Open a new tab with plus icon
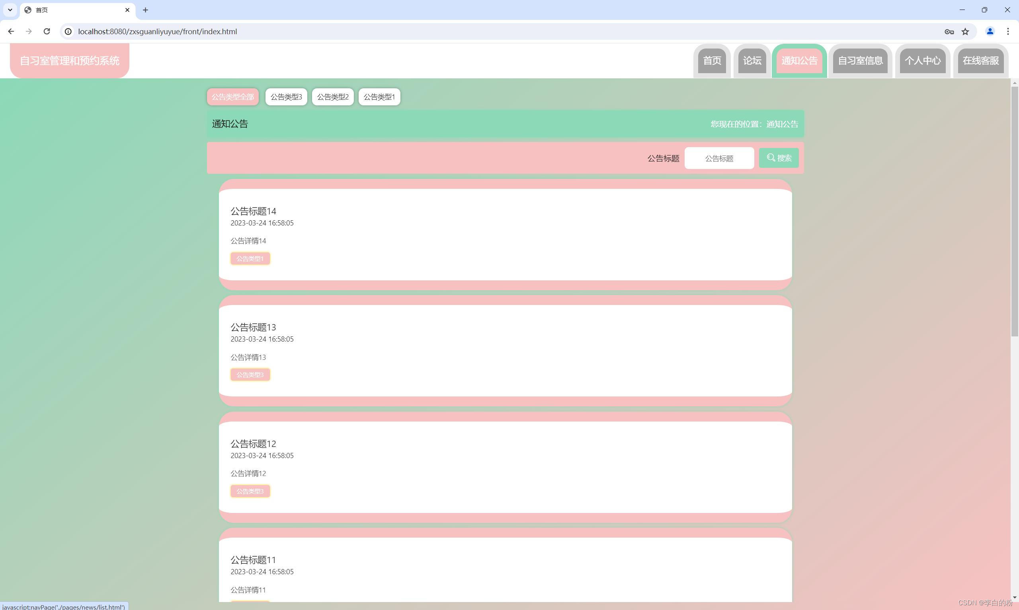The width and height of the screenshot is (1019, 610). [145, 10]
